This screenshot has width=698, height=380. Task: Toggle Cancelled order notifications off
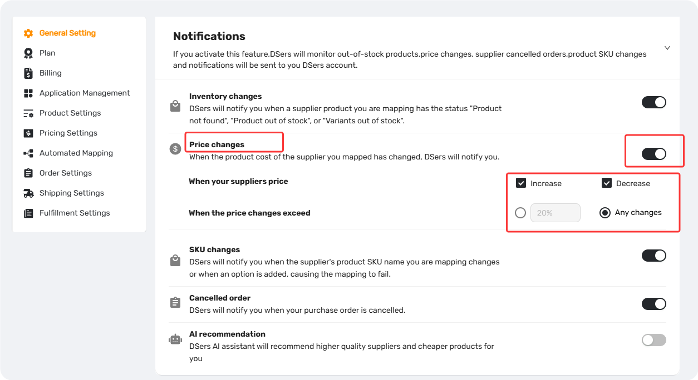(x=654, y=304)
